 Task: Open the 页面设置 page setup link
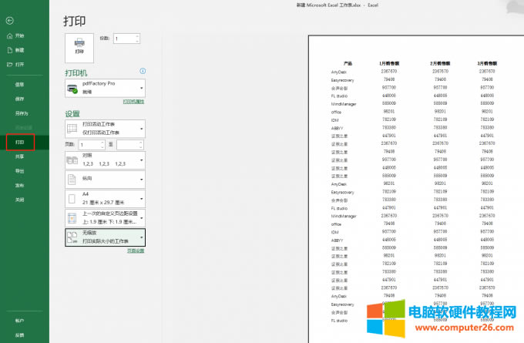[x=135, y=251]
